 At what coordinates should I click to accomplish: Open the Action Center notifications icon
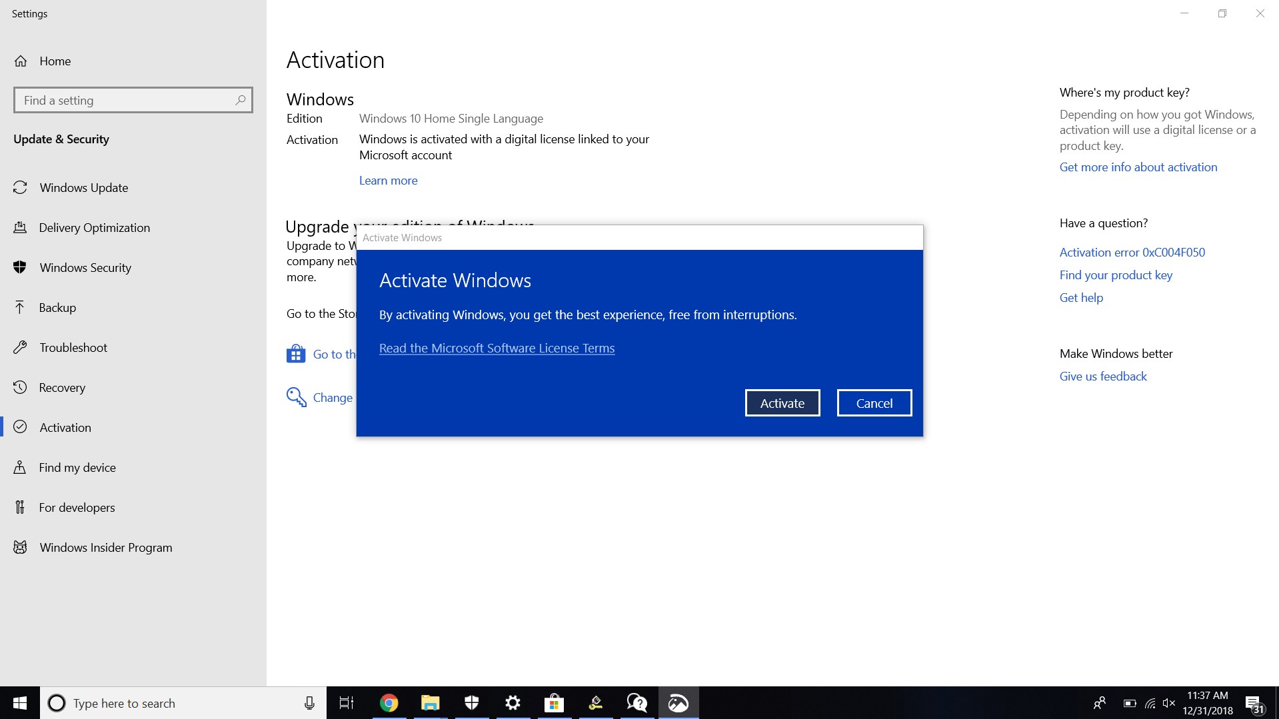[x=1254, y=703]
